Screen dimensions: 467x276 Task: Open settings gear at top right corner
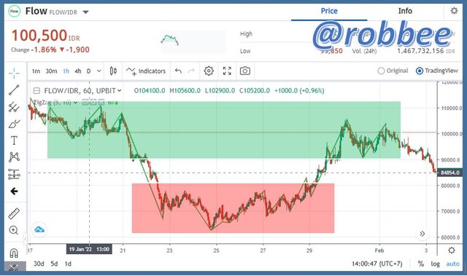pyautogui.click(x=454, y=11)
